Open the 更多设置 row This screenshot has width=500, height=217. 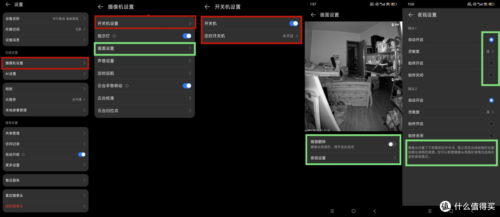coord(45,165)
